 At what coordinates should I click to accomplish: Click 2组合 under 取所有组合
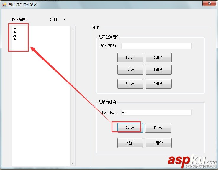pyautogui.click(x=130, y=128)
